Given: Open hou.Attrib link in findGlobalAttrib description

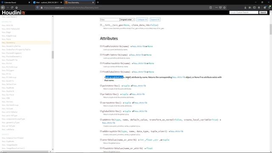Looking at the screenshot, I should (x=178, y=77).
